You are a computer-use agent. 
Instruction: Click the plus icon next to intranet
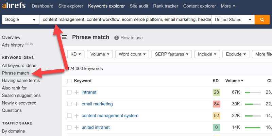click(76, 92)
